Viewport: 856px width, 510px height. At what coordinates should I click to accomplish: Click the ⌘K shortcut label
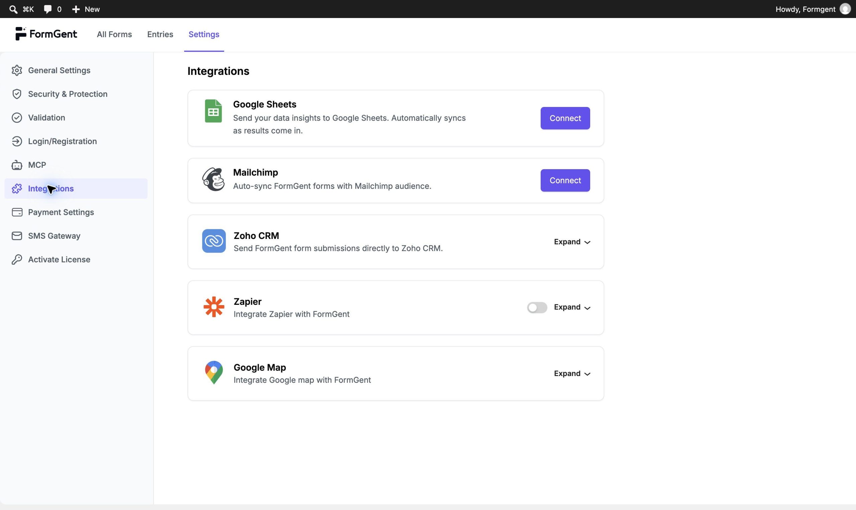(28, 9)
